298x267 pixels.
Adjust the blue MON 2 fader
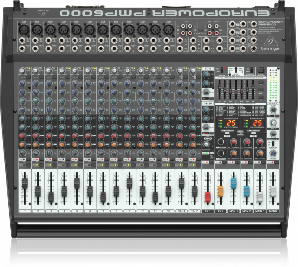(247, 191)
